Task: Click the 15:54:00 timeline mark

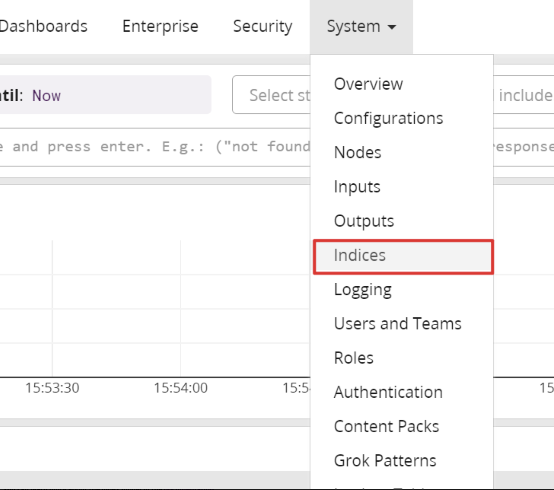Action: coord(181,388)
